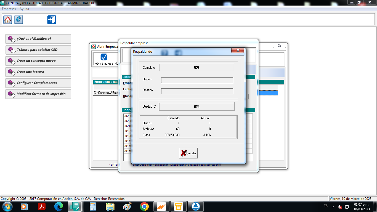Viewport: 377px width, 212px height.
Task: Click the actual Bytes value 3,196
Action: (207, 135)
